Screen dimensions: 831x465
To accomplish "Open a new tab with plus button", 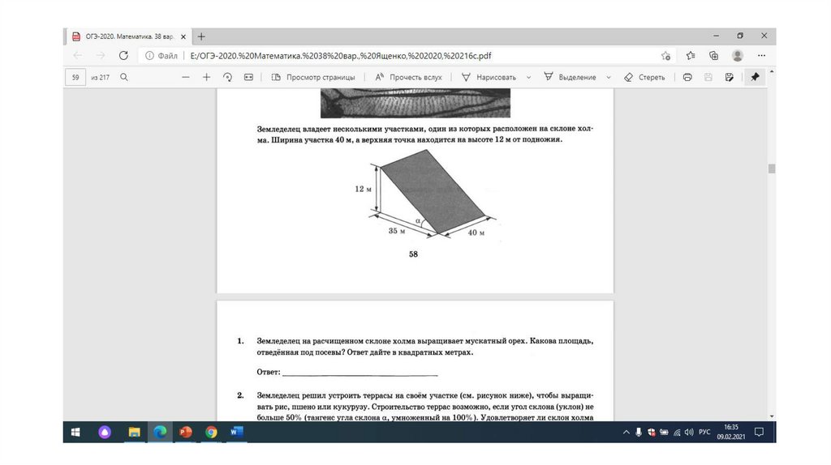I will click(x=201, y=36).
